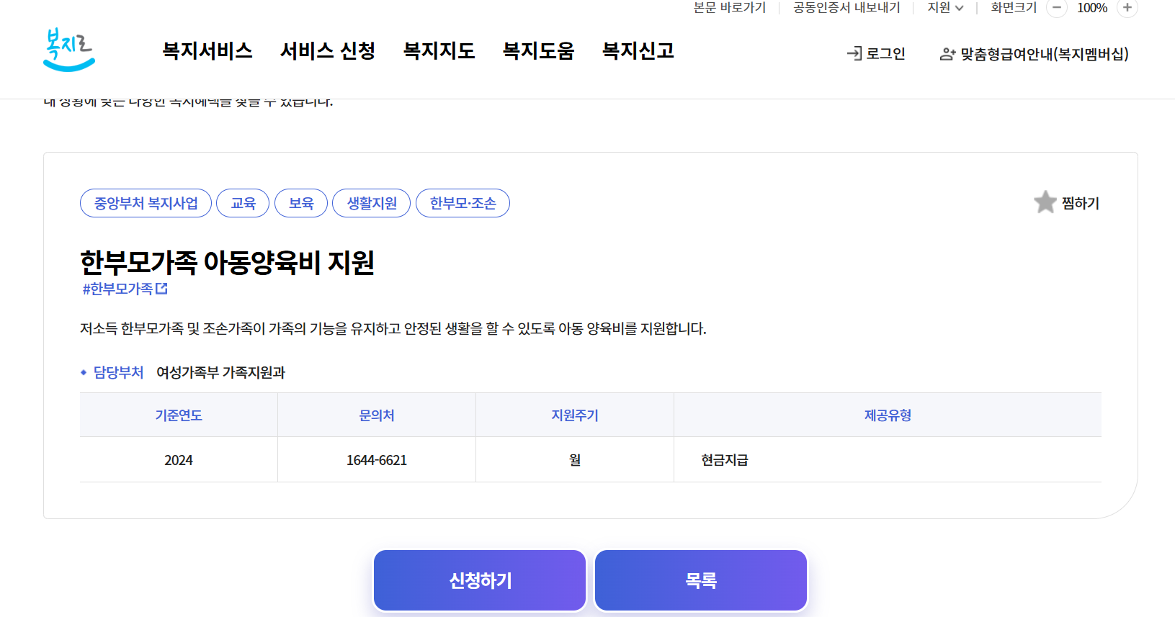
Task: Select the 교육 tag
Action: pyautogui.click(x=243, y=203)
